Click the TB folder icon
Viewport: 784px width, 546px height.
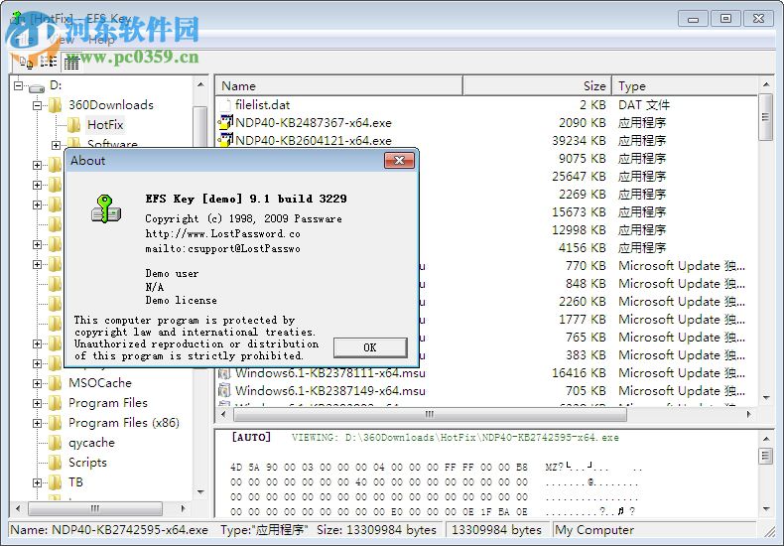click(x=55, y=482)
